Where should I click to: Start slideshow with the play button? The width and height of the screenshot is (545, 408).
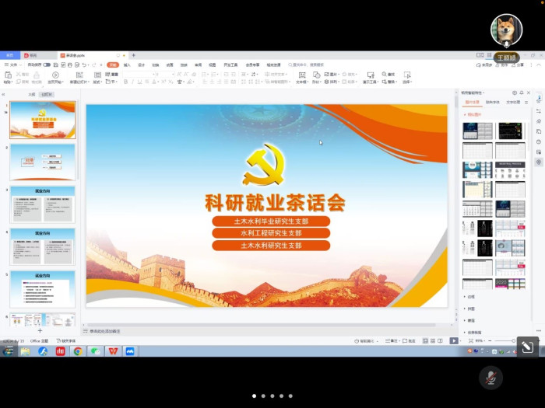(454, 341)
